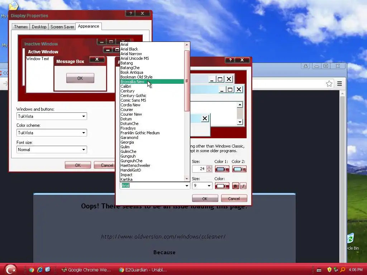Open the Color 2 swatch picker
Screen dimensions: 367x275
(x=239, y=169)
